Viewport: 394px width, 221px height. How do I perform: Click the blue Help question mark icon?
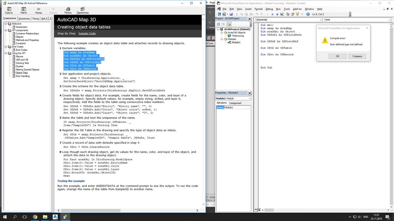(308, 14)
